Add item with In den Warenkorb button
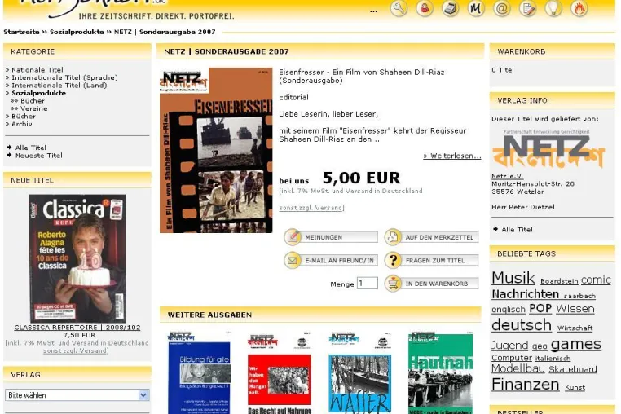 [x=432, y=284]
